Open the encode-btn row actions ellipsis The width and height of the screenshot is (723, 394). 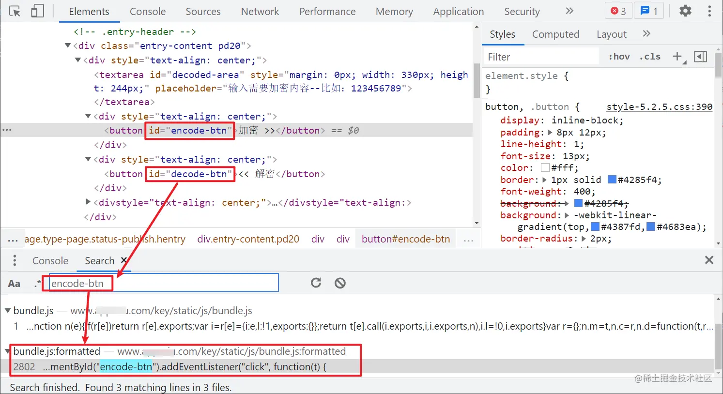[x=7, y=130]
